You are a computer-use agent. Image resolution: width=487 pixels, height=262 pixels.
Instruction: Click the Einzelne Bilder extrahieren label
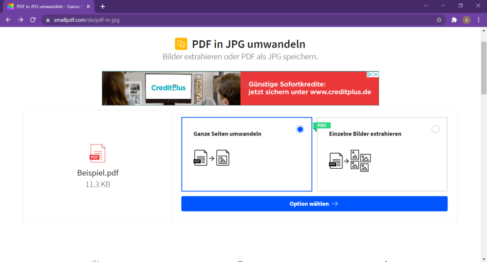(365, 134)
